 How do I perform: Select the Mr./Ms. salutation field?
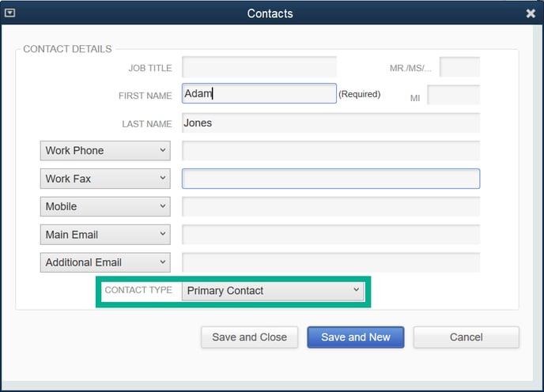(459, 66)
